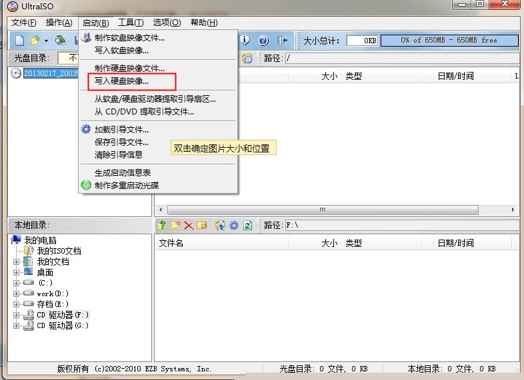Image resolution: width=524 pixels, height=380 pixels.
Task: Expand the CD 驱动器(F:) node
Action: 16,315
